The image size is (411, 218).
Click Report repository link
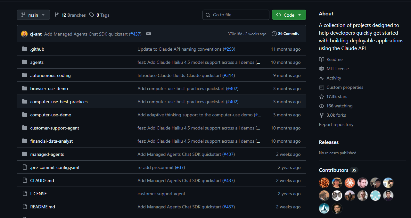[x=336, y=124]
